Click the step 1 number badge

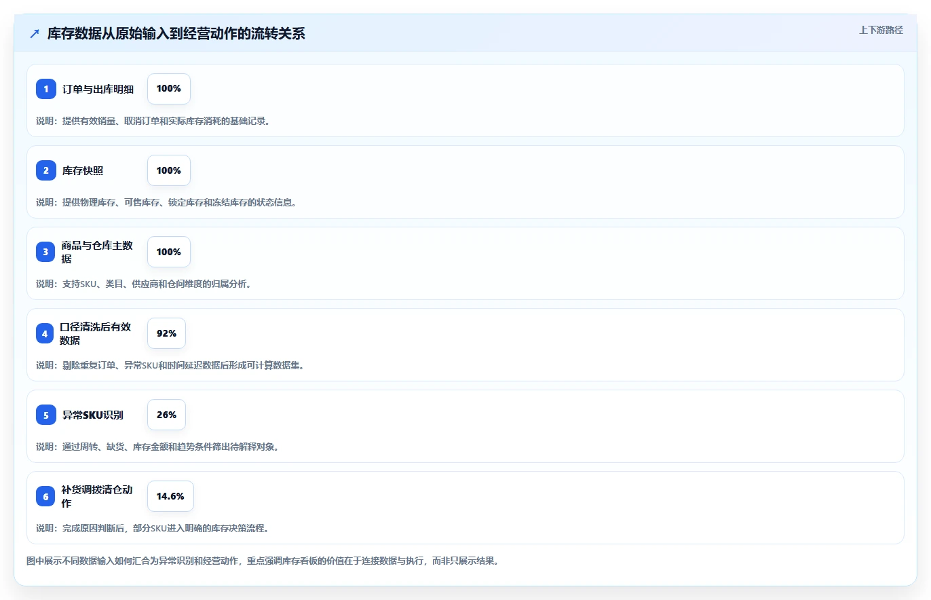pyautogui.click(x=46, y=89)
